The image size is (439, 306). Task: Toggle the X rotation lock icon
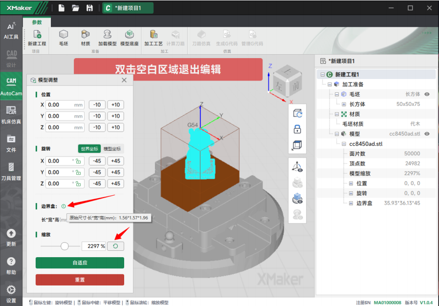[78, 161]
